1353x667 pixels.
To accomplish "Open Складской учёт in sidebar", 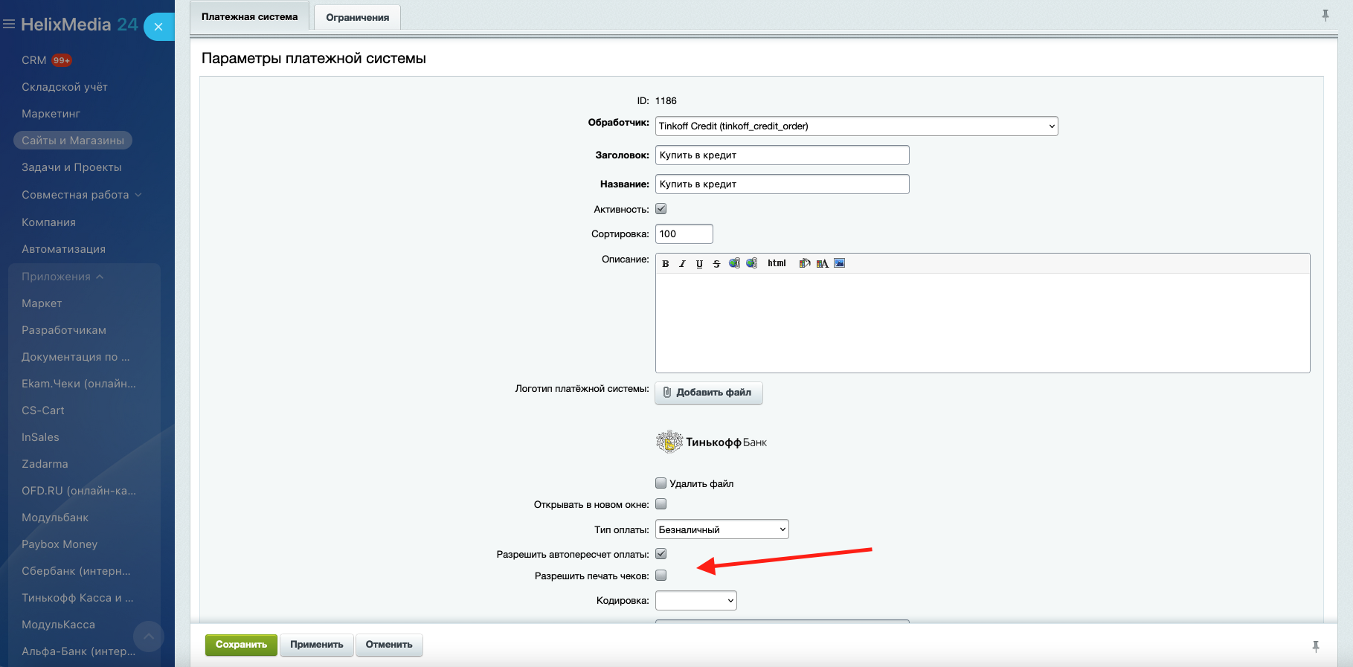I will [65, 87].
